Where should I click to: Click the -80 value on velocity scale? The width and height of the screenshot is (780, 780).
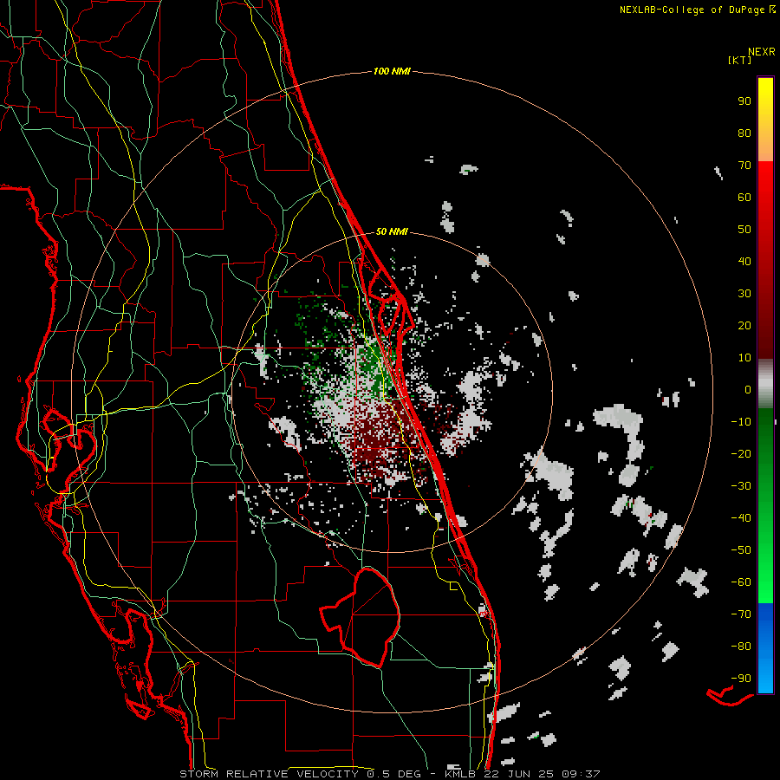(x=741, y=647)
